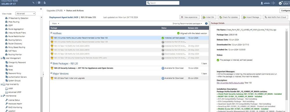Viewport: 290px width, 112px height.
Task: Open RAID Monitoring in navigation tree
Action: point(15,107)
